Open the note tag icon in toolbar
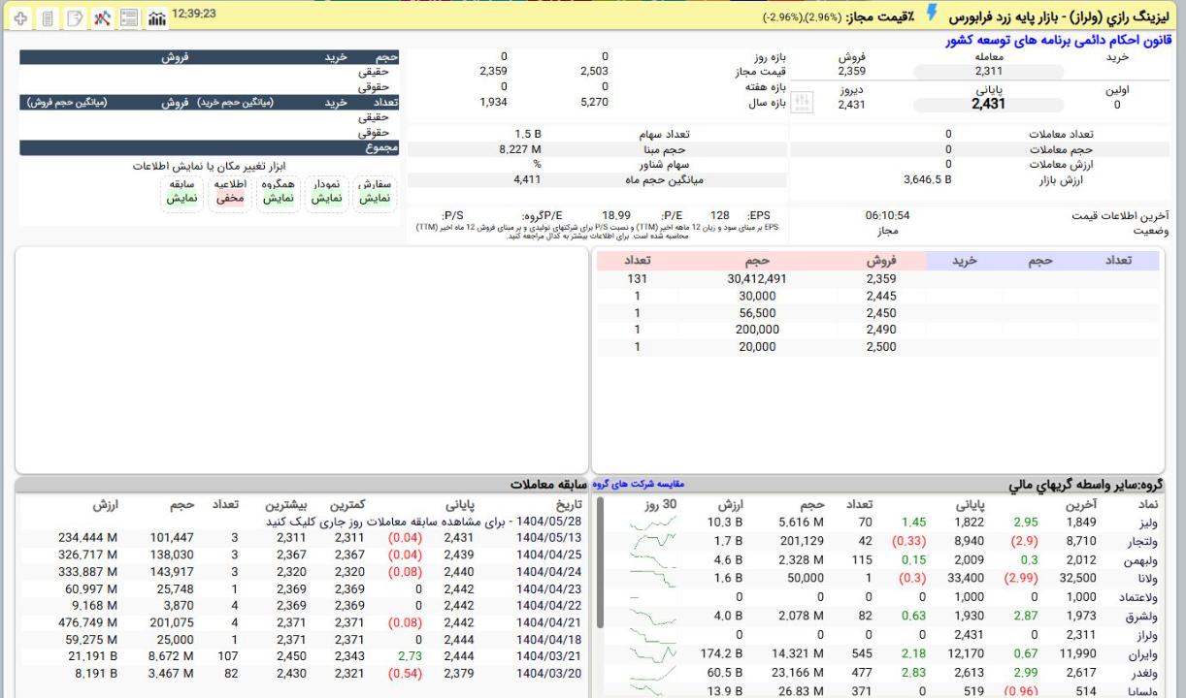Screen dimensions: 1186x698 coord(75,18)
